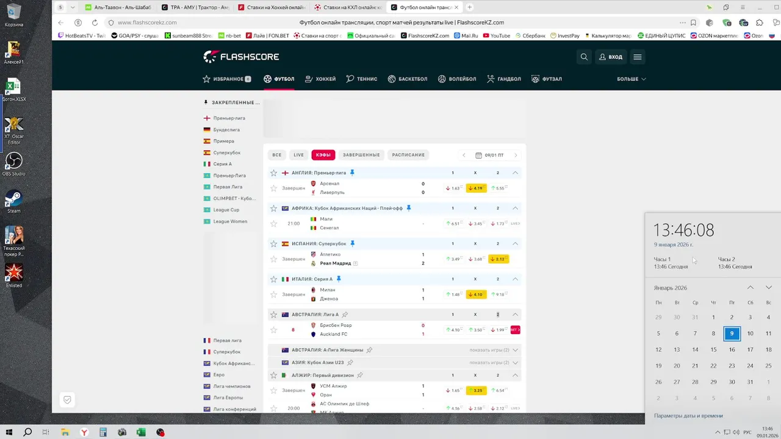Favorite the Брисбен Роар match

(274, 330)
